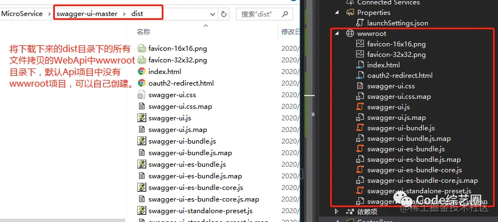
Task: Click the MicroService breadcrumb segment
Action: (x=22, y=14)
